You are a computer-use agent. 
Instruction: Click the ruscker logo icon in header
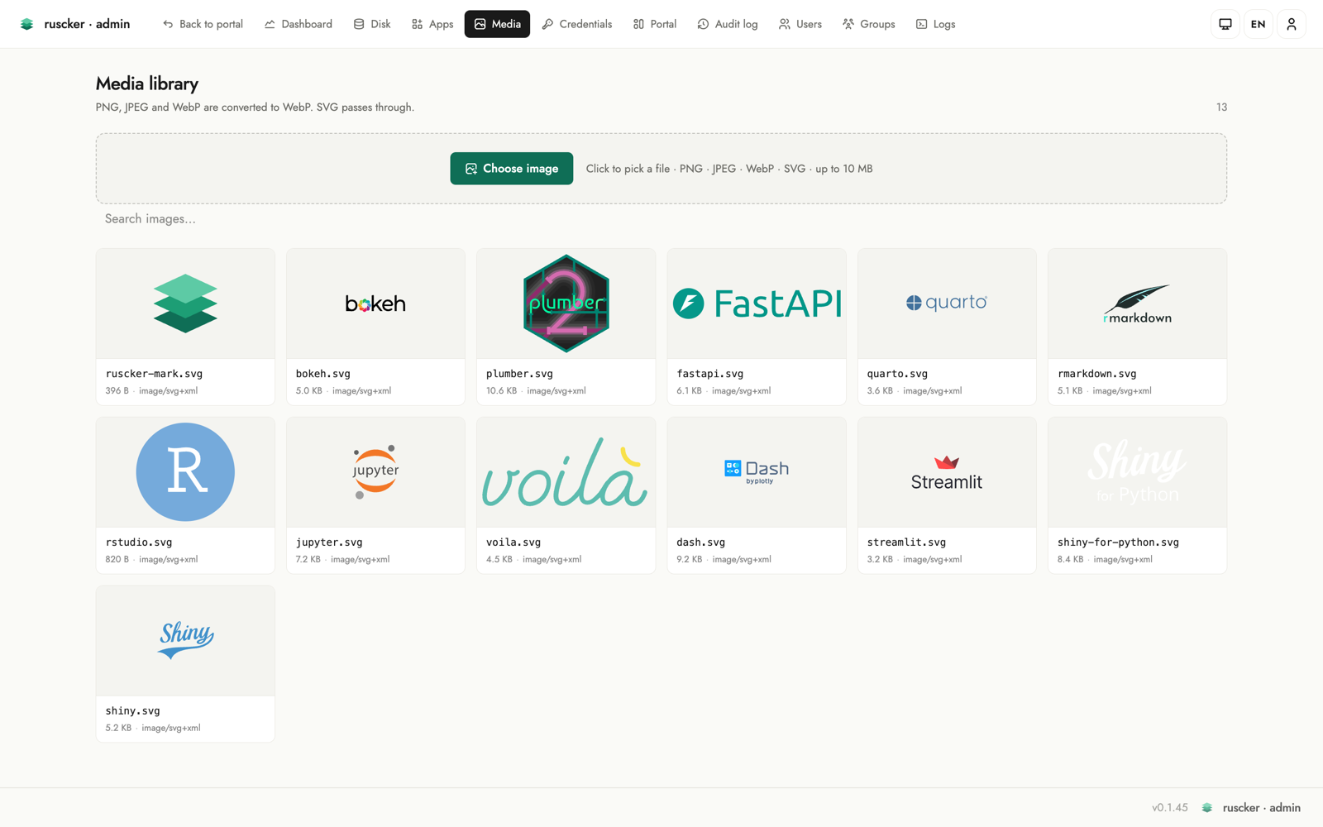pyautogui.click(x=26, y=24)
